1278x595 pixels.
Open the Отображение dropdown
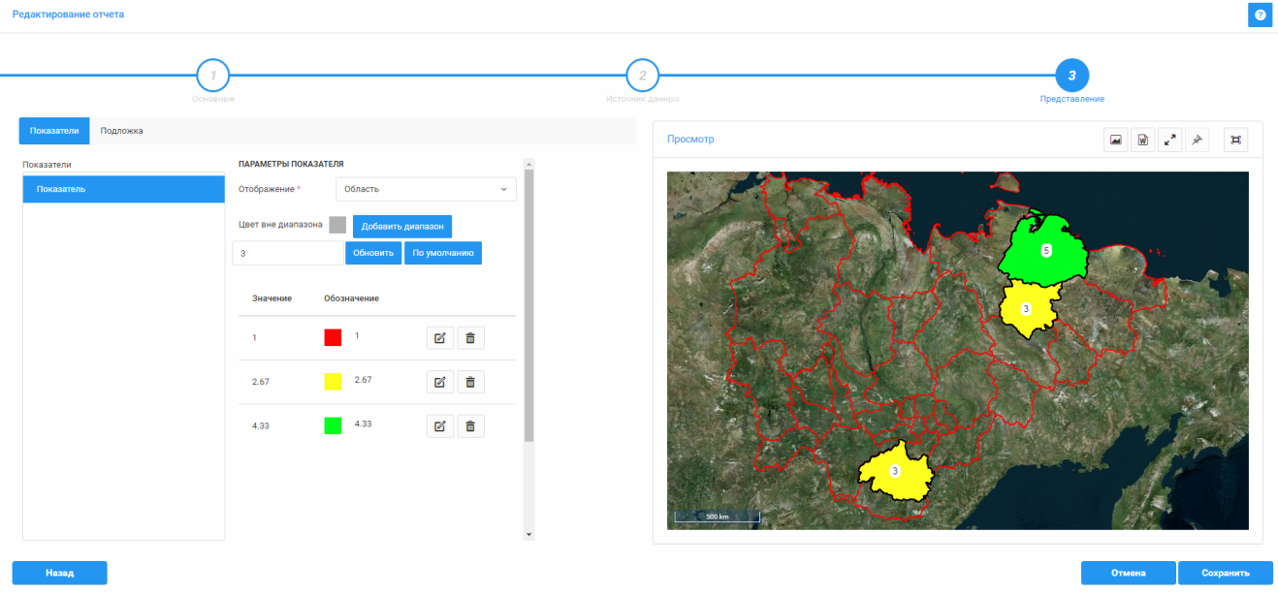point(426,189)
